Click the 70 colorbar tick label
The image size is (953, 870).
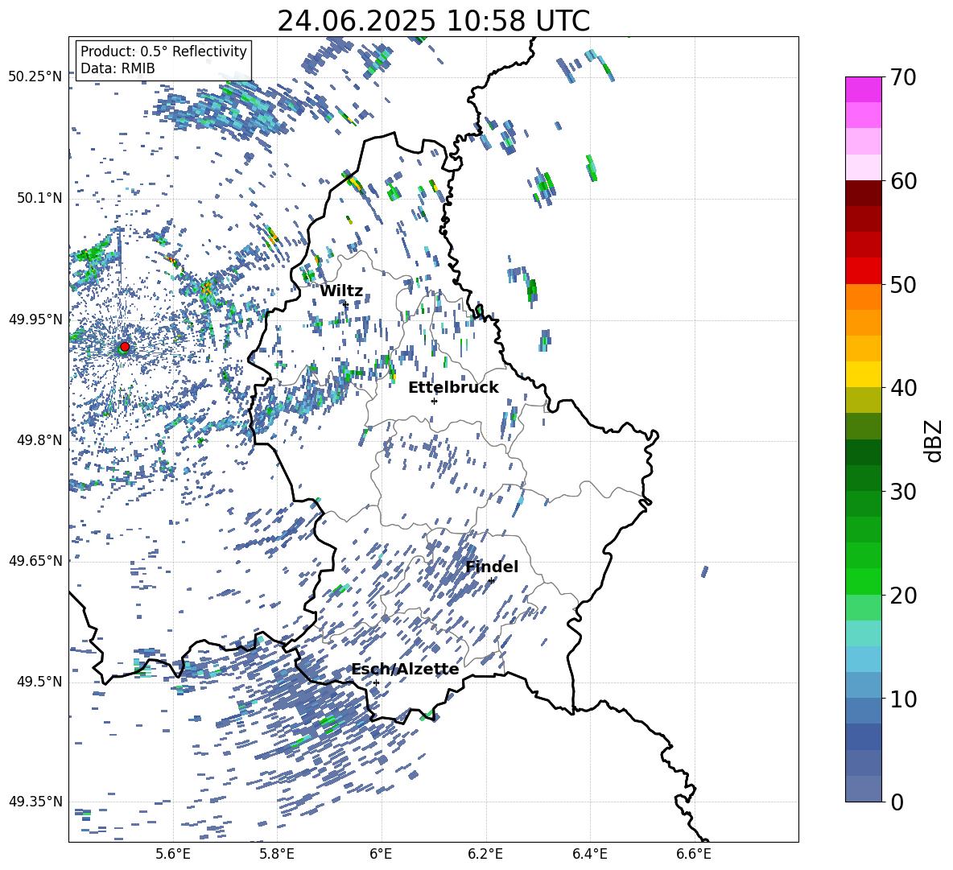(903, 77)
